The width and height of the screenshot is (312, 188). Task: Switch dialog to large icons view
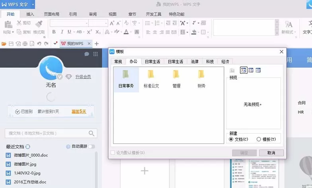coord(244,70)
